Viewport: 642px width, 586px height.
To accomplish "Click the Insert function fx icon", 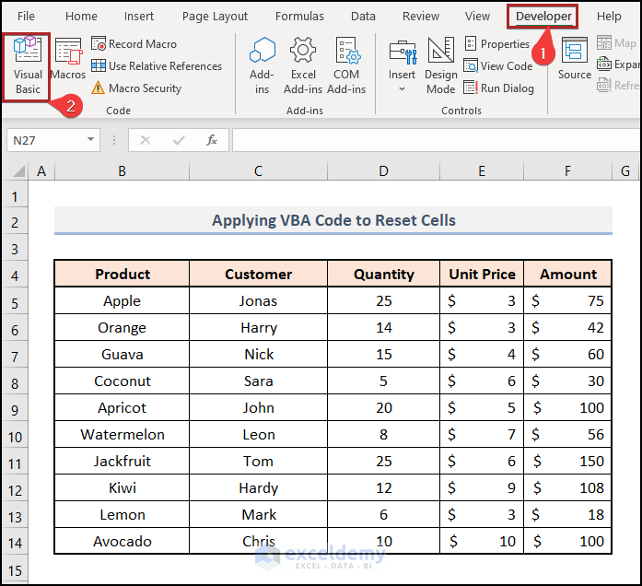I will pos(211,140).
